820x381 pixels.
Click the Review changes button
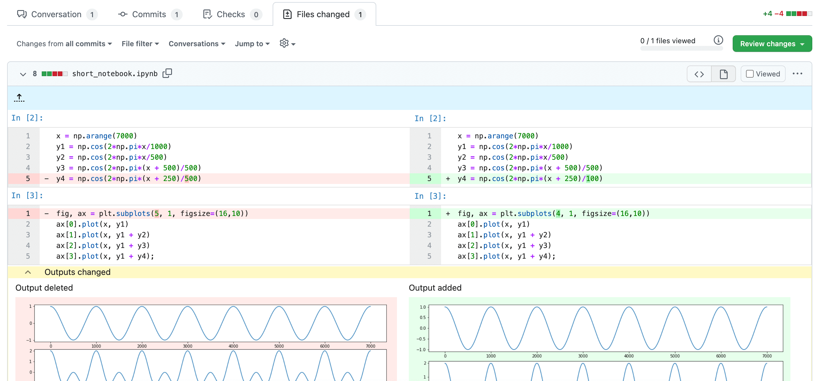pyautogui.click(x=772, y=44)
